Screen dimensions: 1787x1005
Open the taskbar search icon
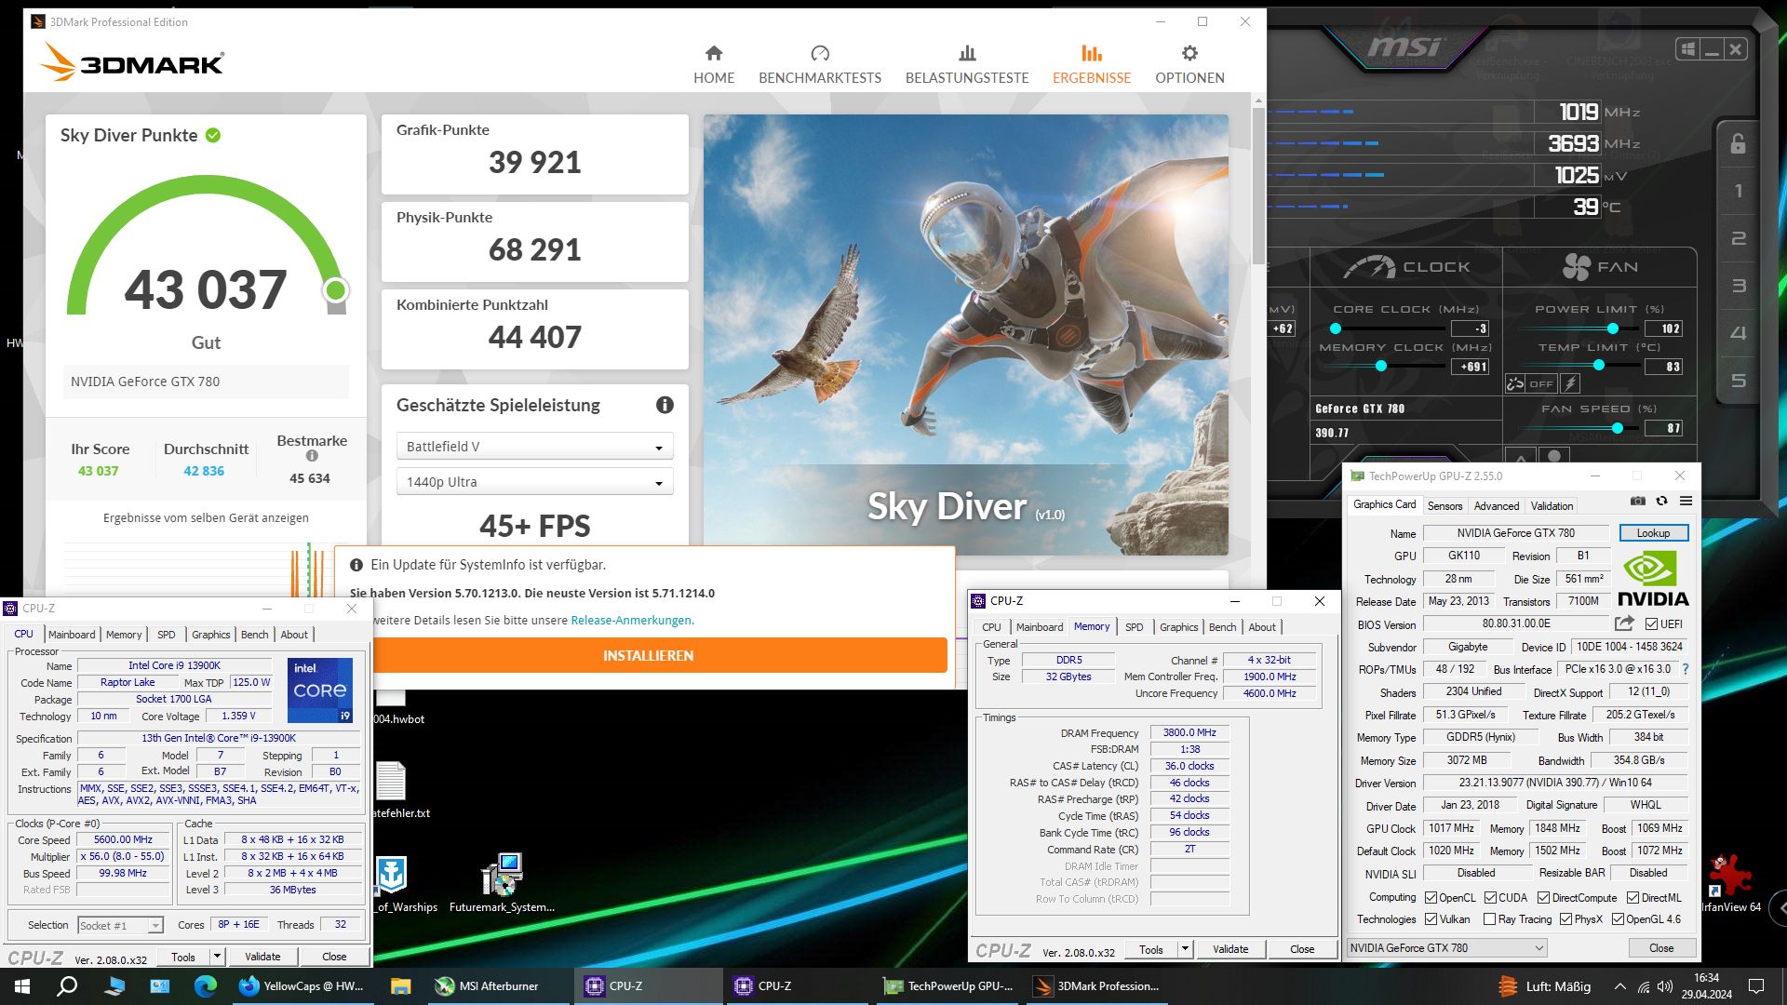[67, 986]
